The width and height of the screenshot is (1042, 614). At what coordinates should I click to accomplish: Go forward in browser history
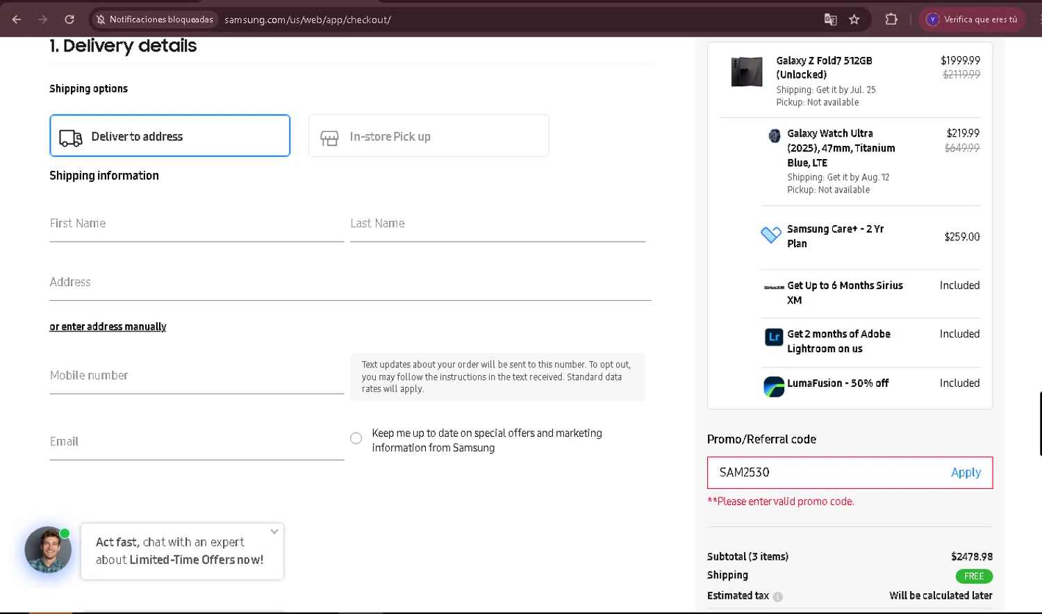[x=43, y=19]
